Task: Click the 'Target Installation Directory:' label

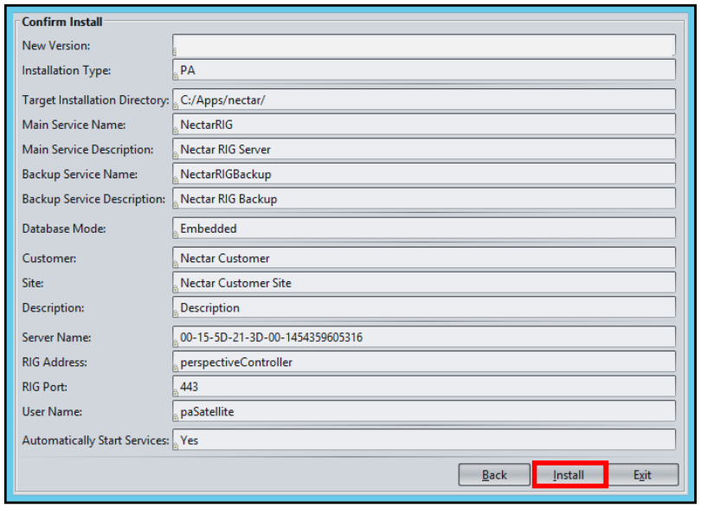Action: tap(96, 100)
